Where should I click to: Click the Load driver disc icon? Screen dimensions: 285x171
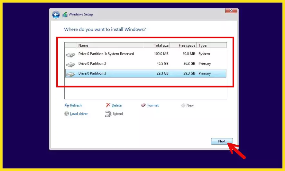pyautogui.click(x=67, y=114)
